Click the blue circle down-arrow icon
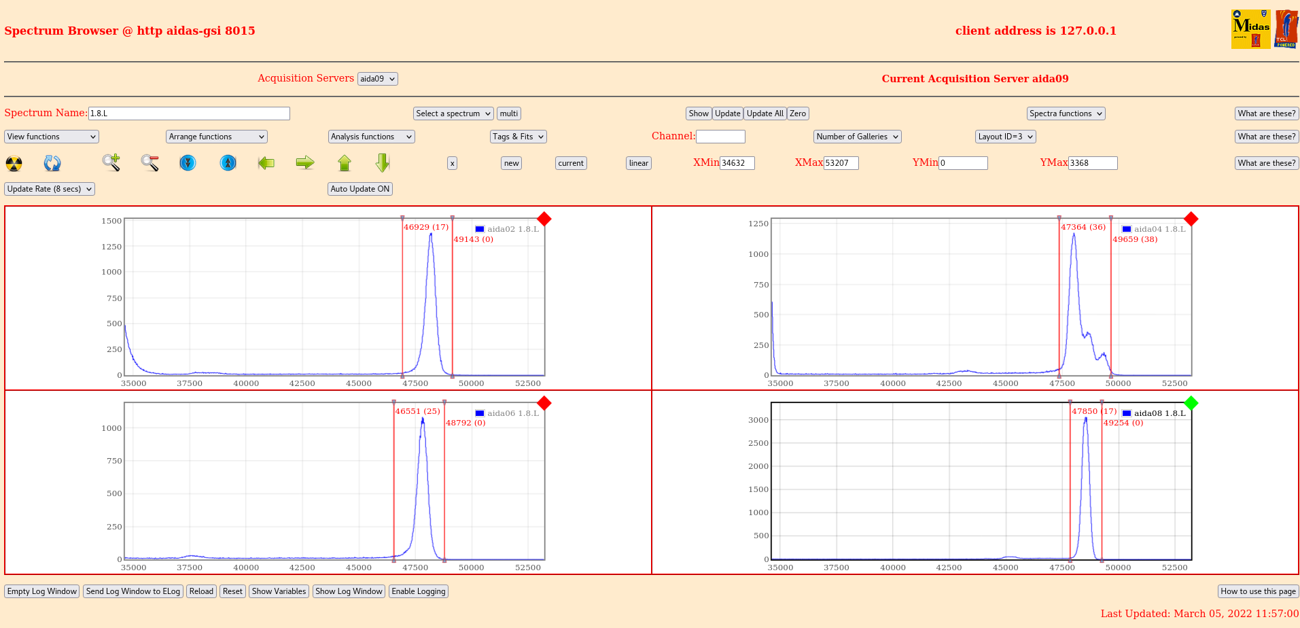The width and height of the screenshot is (1300, 628). pyautogui.click(x=188, y=162)
